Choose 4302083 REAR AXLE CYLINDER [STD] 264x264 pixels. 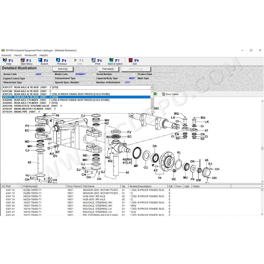click(x=76, y=103)
